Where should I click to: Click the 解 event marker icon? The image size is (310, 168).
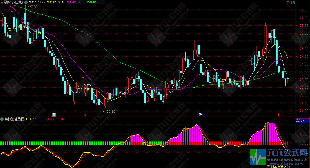(x=54, y=114)
